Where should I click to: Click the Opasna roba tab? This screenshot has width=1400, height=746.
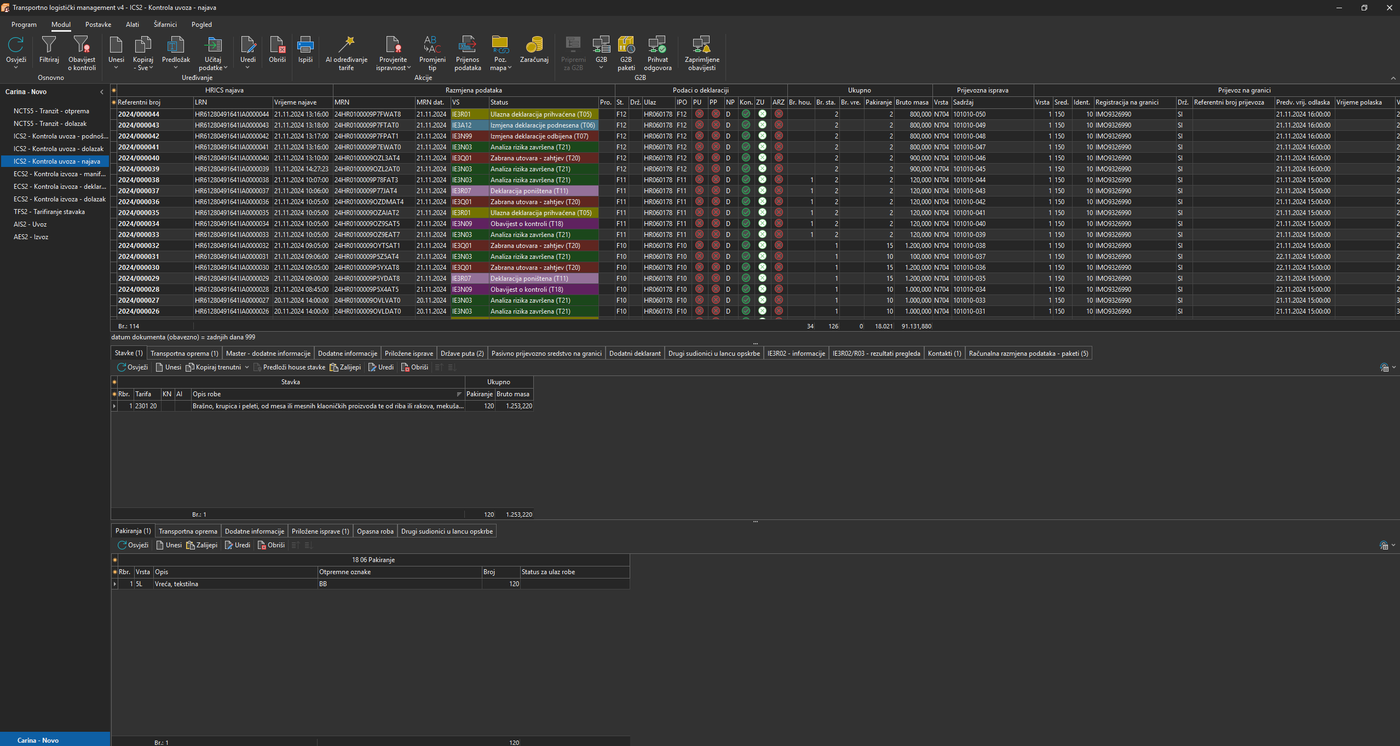pos(375,531)
